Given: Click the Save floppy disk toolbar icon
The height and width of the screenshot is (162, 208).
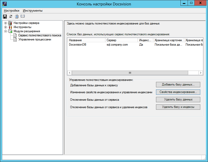Looking at the screenshot, I should (5, 16).
